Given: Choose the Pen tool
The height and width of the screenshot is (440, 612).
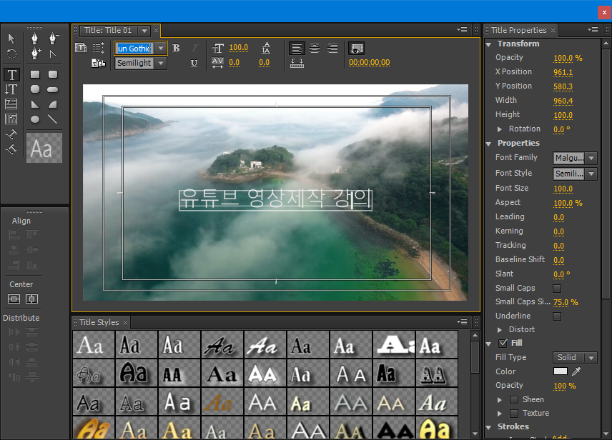Looking at the screenshot, I should click(35, 39).
